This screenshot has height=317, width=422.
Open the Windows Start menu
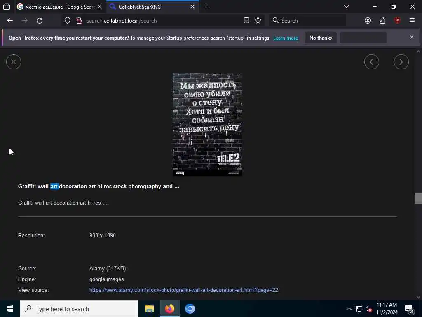[x=10, y=309]
